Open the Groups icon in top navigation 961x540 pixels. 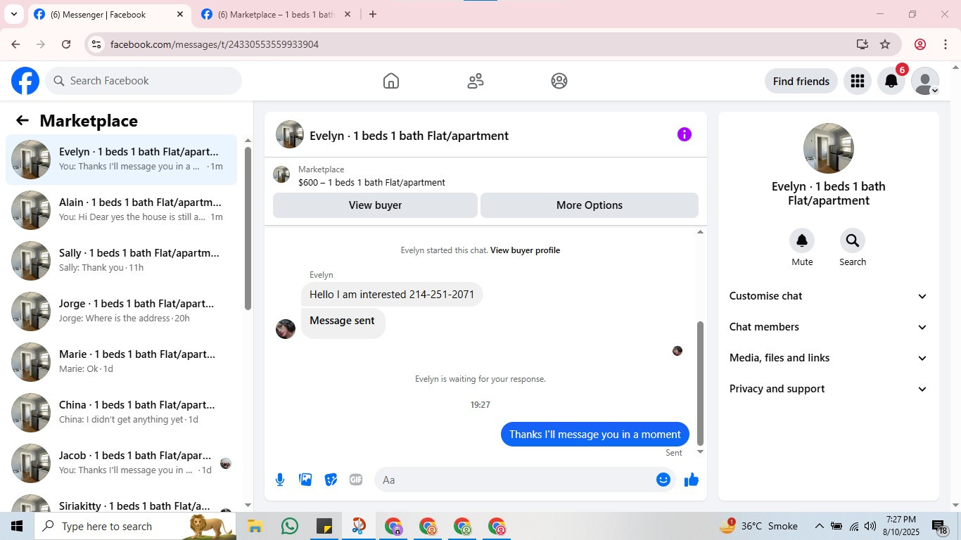tap(559, 81)
